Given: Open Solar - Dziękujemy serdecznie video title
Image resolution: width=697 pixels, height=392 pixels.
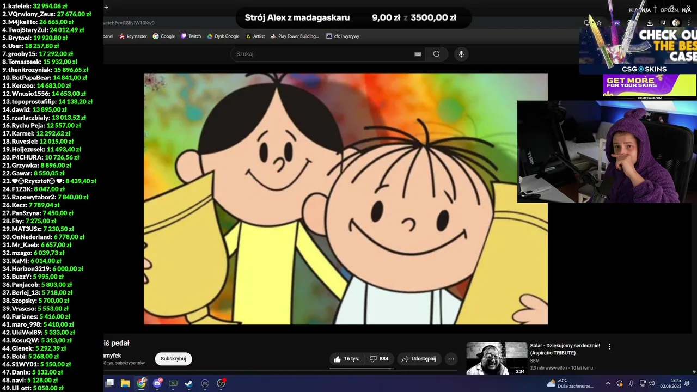Looking at the screenshot, I should pyautogui.click(x=565, y=349).
